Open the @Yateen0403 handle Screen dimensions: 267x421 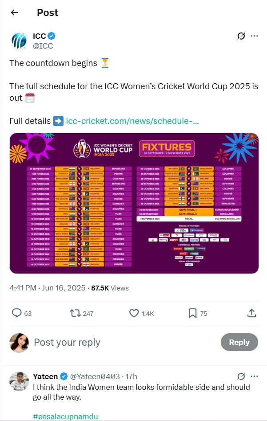pyautogui.click(x=95, y=376)
